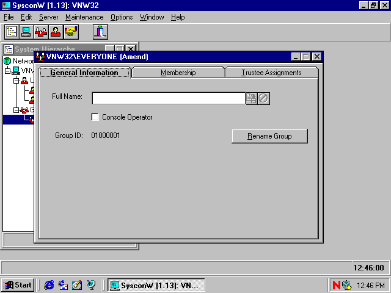The height and width of the screenshot is (293, 391).
Task: Click the SysconW application title bar icon
Action: pyautogui.click(x=6, y=5)
